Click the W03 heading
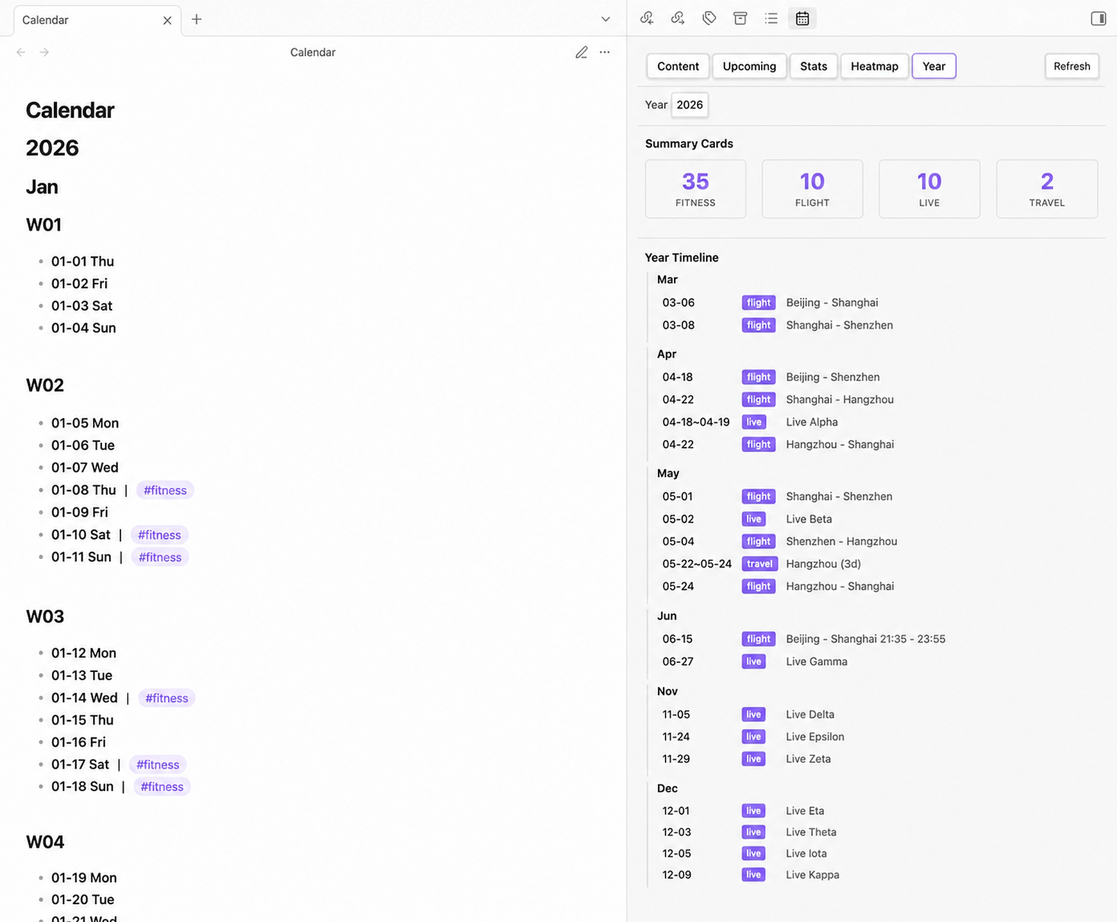1117x922 pixels. point(45,617)
